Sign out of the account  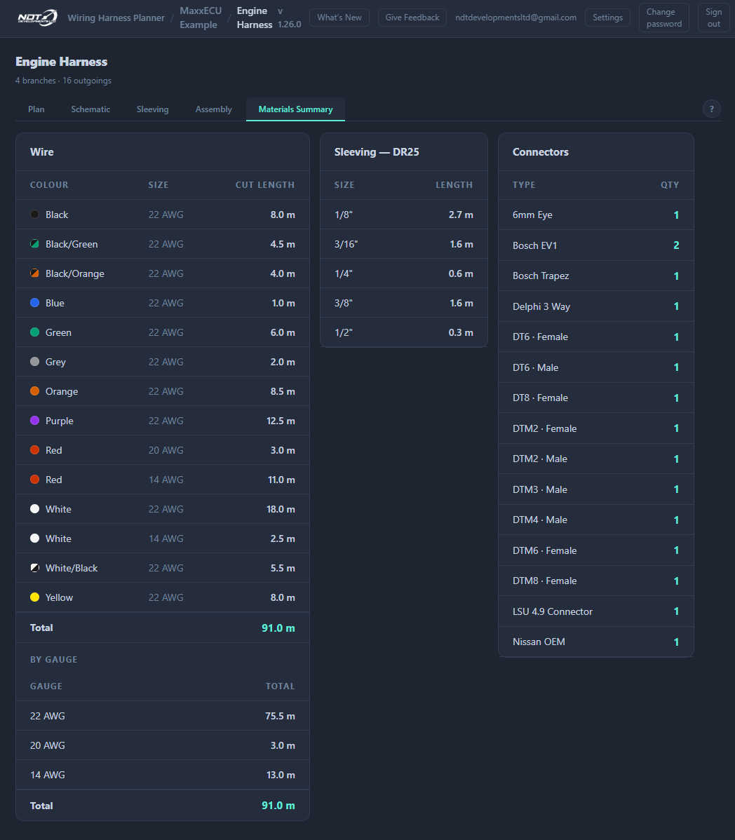[x=713, y=18]
